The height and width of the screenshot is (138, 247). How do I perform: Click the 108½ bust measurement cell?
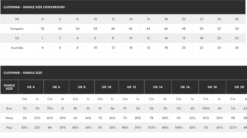206,108
